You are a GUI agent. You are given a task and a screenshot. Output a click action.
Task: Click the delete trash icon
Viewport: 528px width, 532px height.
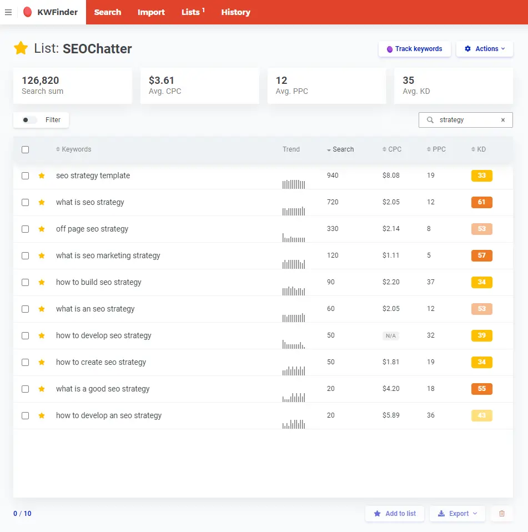(x=502, y=513)
